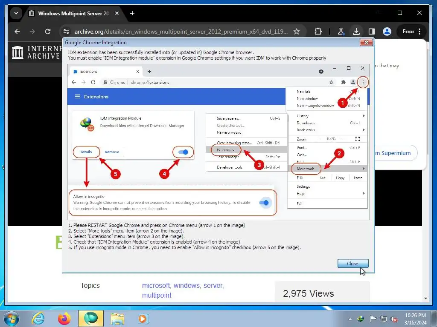Image resolution: width=437 pixels, height=327 pixels.
Task: Click the 'You must enable IDM Integration module' message
Action: [x=197, y=58]
